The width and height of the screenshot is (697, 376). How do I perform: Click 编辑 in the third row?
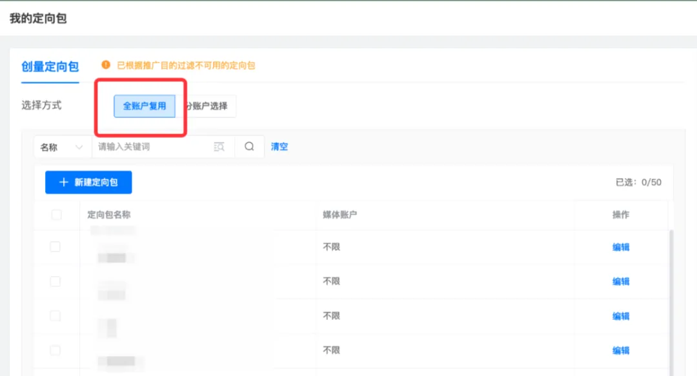coord(621,316)
